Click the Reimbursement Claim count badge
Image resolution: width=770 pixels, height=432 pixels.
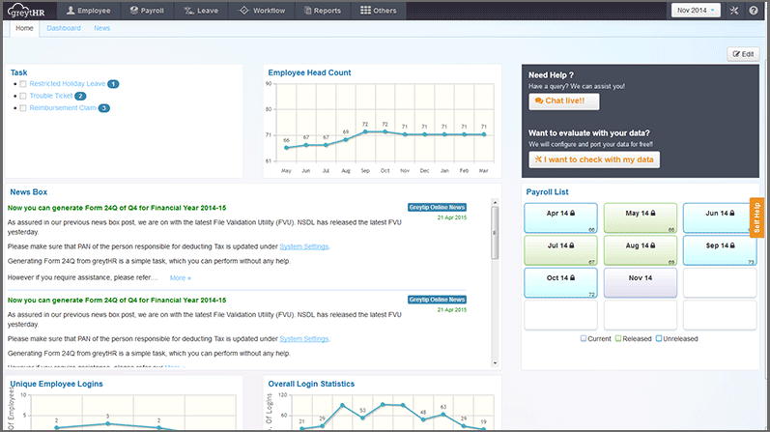coord(104,108)
